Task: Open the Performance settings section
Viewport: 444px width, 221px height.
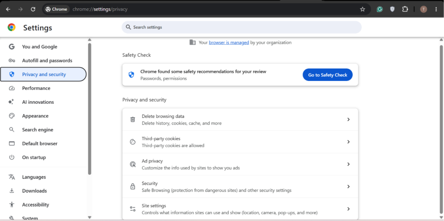Action: [43, 88]
